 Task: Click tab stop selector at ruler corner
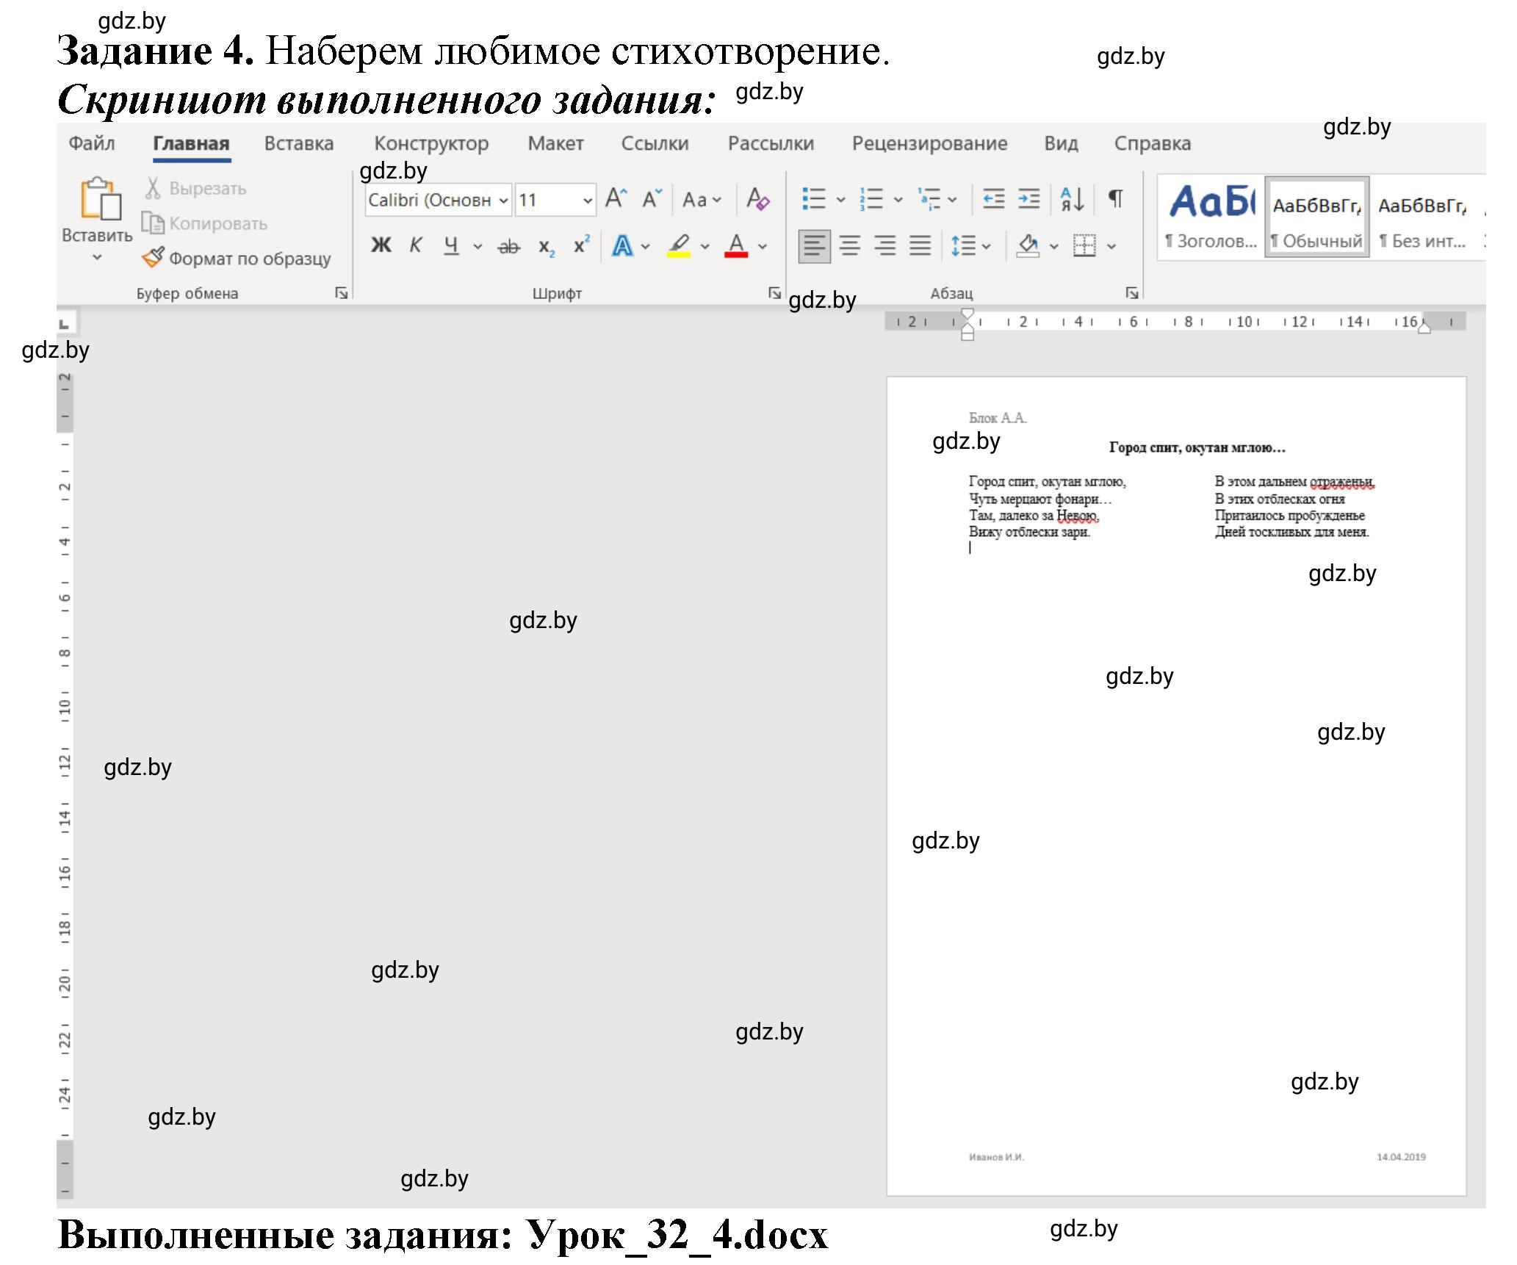(x=65, y=323)
